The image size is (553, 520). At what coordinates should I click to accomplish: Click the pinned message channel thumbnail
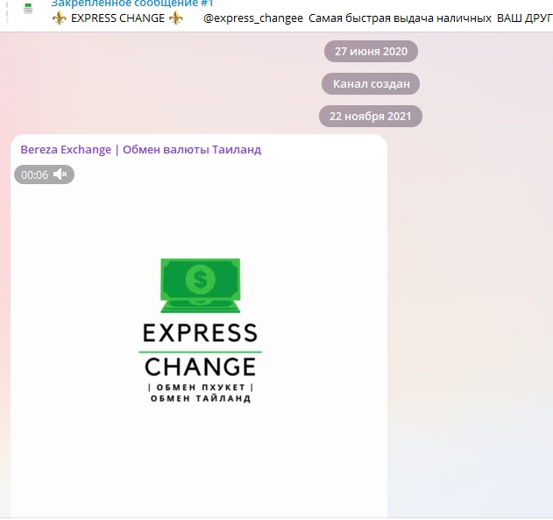(x=28, y=9)
